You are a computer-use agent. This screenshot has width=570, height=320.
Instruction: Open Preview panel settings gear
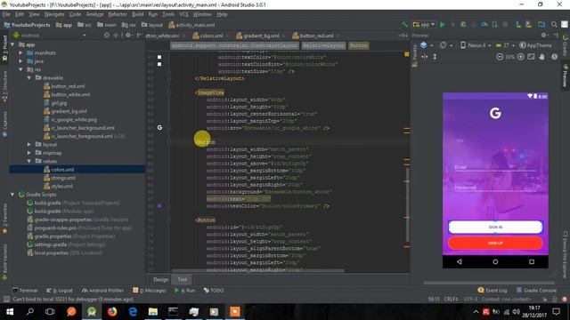(x=544, y=36)
